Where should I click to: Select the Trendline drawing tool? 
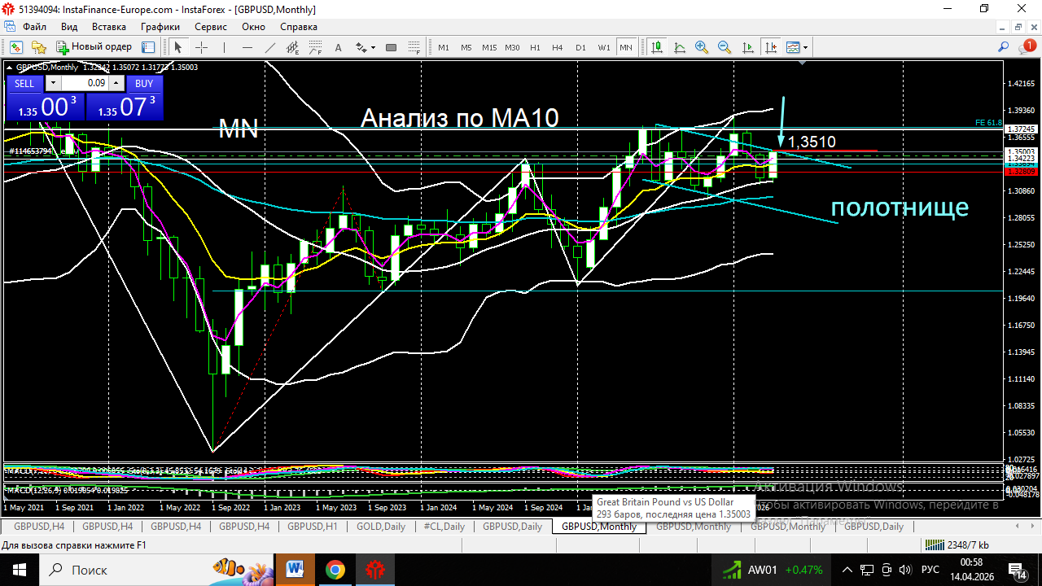click(x=269, y=46)
